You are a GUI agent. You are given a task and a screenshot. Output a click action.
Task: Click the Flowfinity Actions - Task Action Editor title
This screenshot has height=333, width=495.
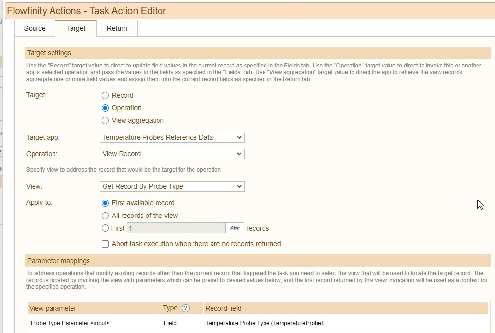[x=87, y=11]
